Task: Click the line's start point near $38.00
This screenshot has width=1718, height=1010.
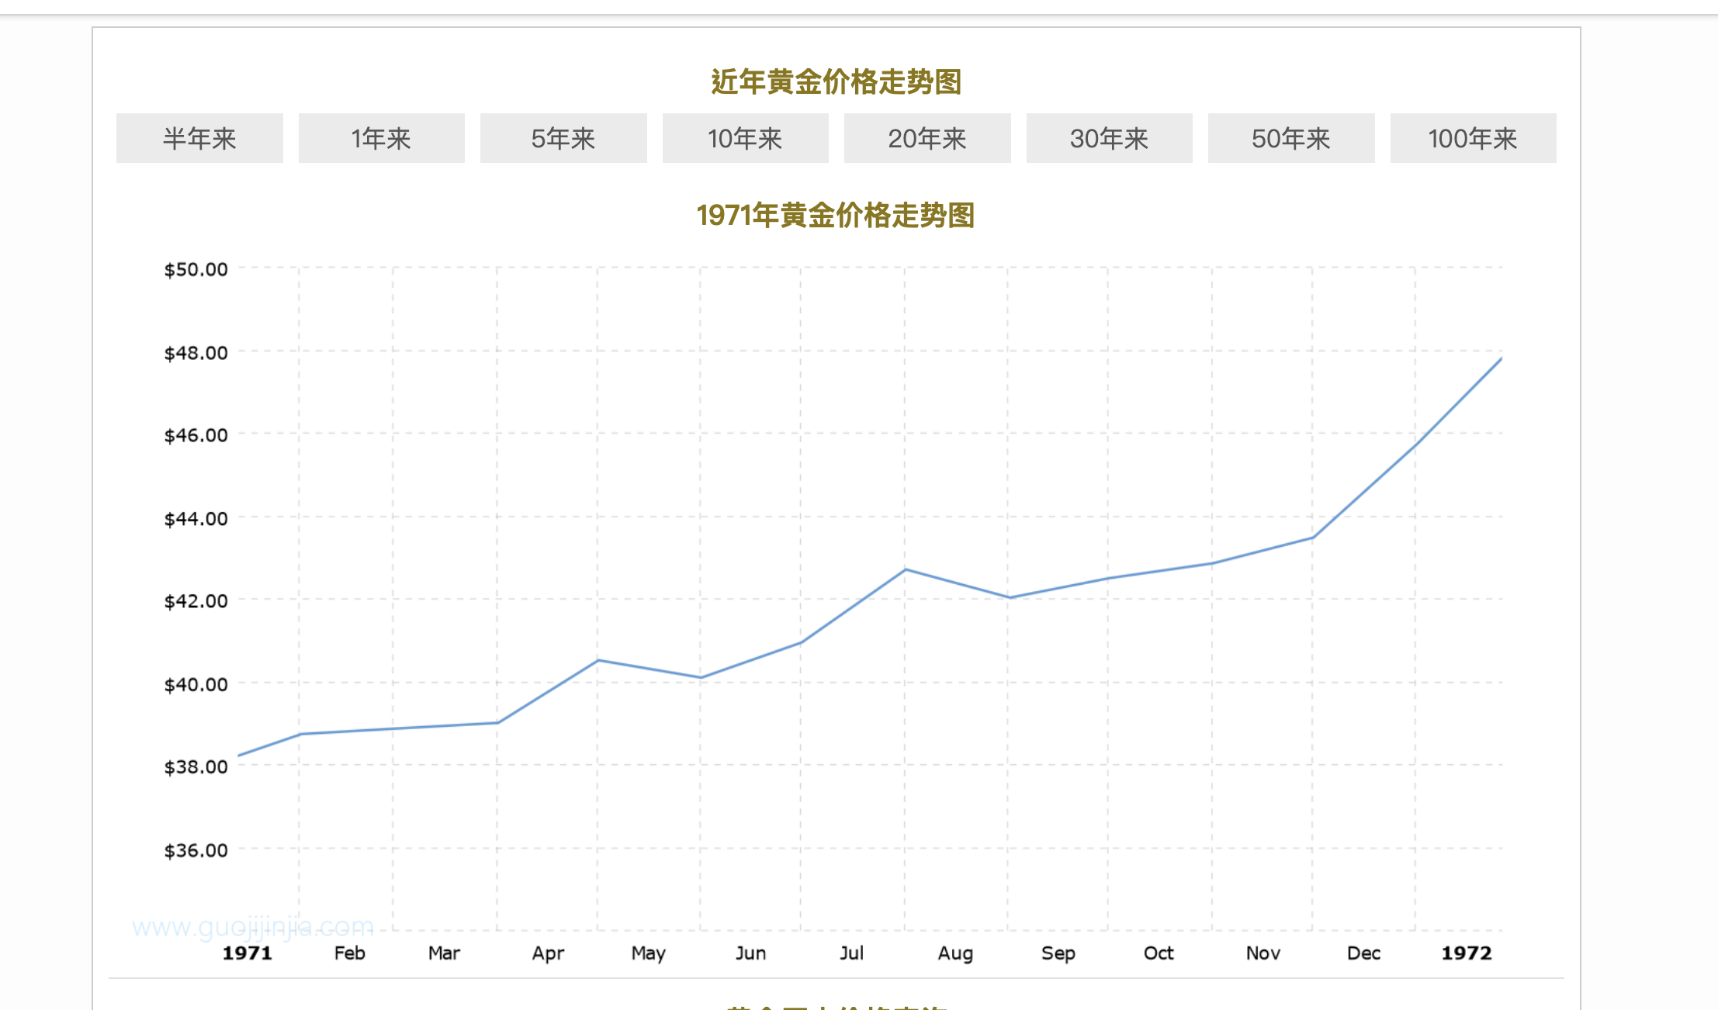Action: coord(240,755)
